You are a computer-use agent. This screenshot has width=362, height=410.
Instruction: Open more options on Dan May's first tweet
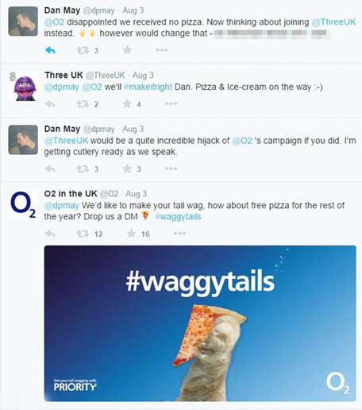click(x=162, y=50)
